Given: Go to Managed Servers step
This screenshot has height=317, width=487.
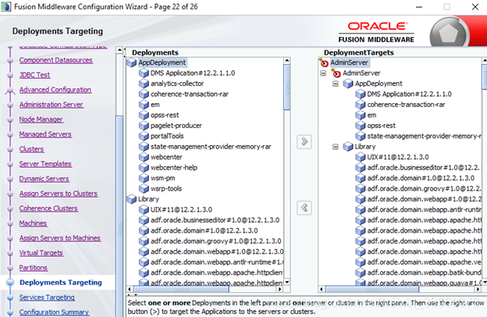Looking at the screenshot, I should tap(45, 134).
